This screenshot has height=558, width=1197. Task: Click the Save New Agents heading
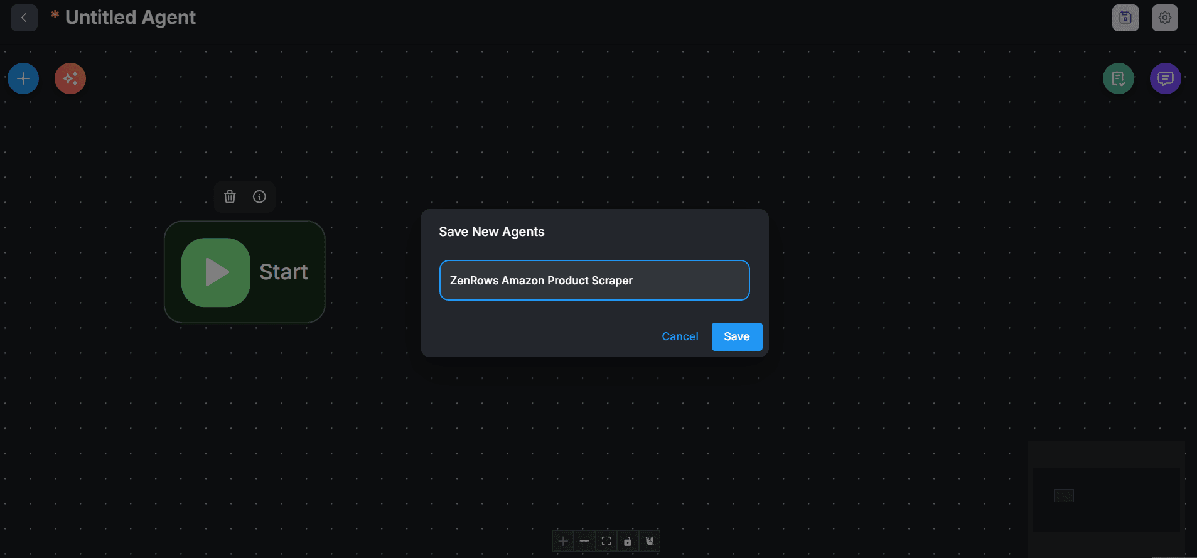491,232
